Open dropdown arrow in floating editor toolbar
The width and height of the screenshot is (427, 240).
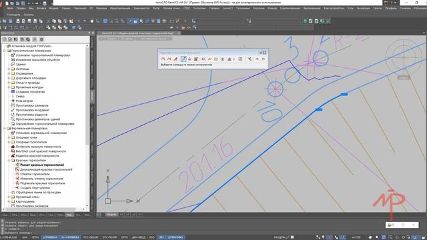click(234, 59)
